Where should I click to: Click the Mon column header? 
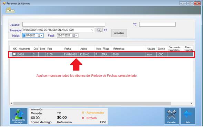point(98,49)
